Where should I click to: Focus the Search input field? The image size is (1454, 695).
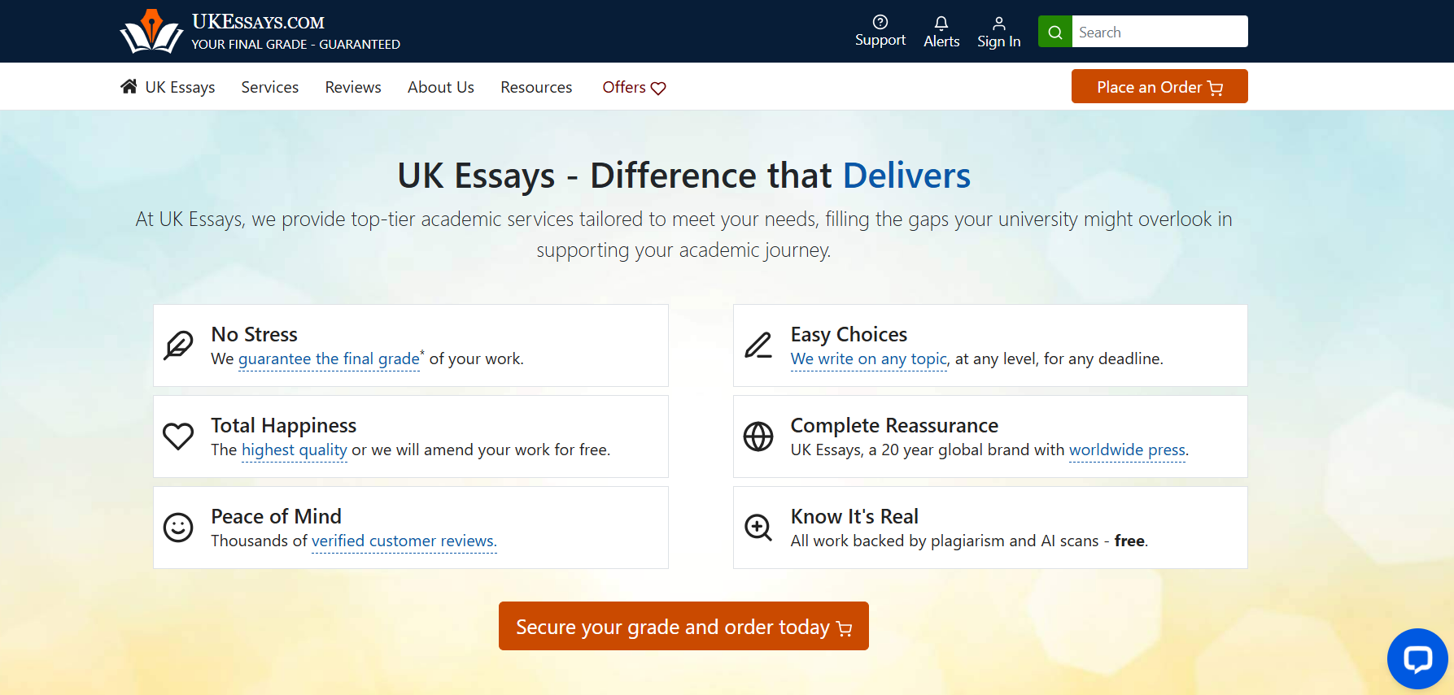tap(1159, 32)
